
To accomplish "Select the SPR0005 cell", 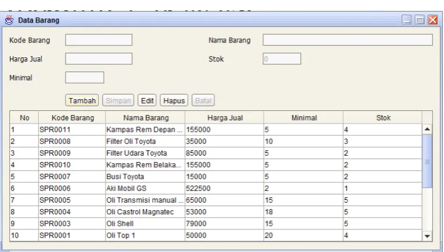I will pyautogui.click(x=72, y=200).
